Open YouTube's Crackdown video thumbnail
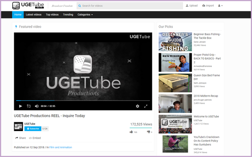Viewport: 252px width, 157px height. tap(175, 144)
